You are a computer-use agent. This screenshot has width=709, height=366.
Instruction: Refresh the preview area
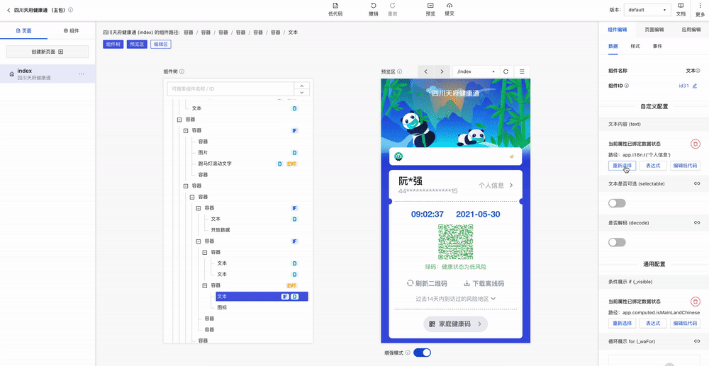tap(506, 72)
